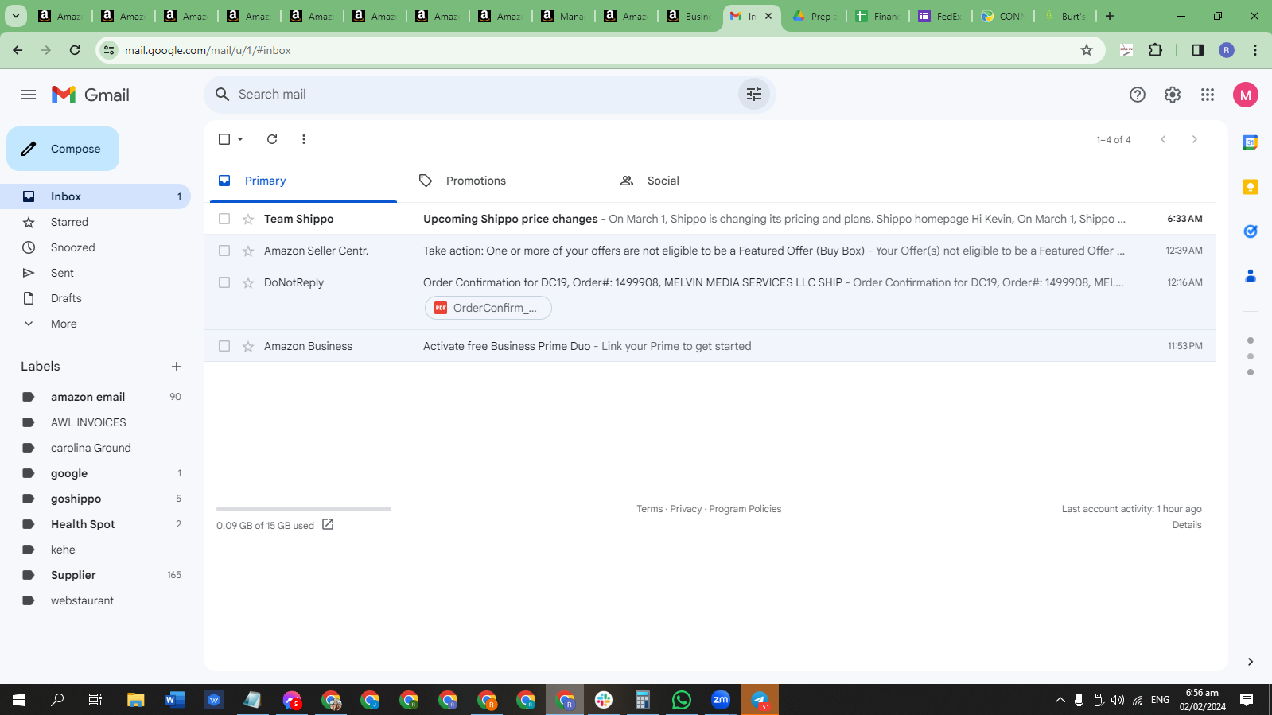The width and height of the screenshot is (1272, 715).
Task: Open the browser side panel icon
Action: coord(1198,50)
